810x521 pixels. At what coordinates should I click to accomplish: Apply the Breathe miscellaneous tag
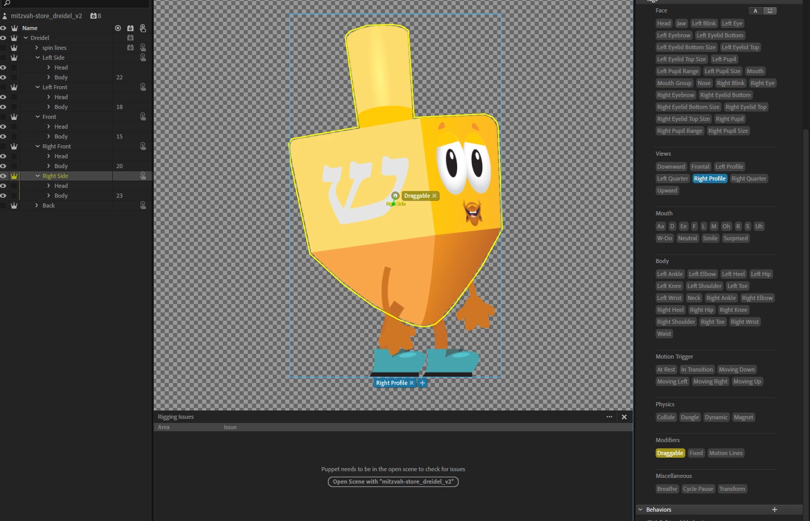pos(667,489)
